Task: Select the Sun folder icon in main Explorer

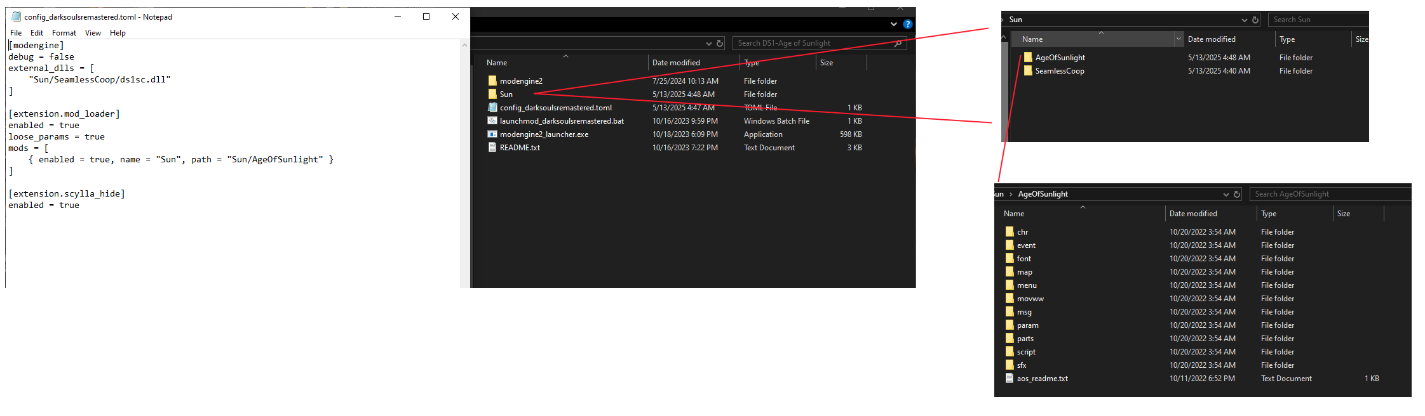Action: (492, 94)
